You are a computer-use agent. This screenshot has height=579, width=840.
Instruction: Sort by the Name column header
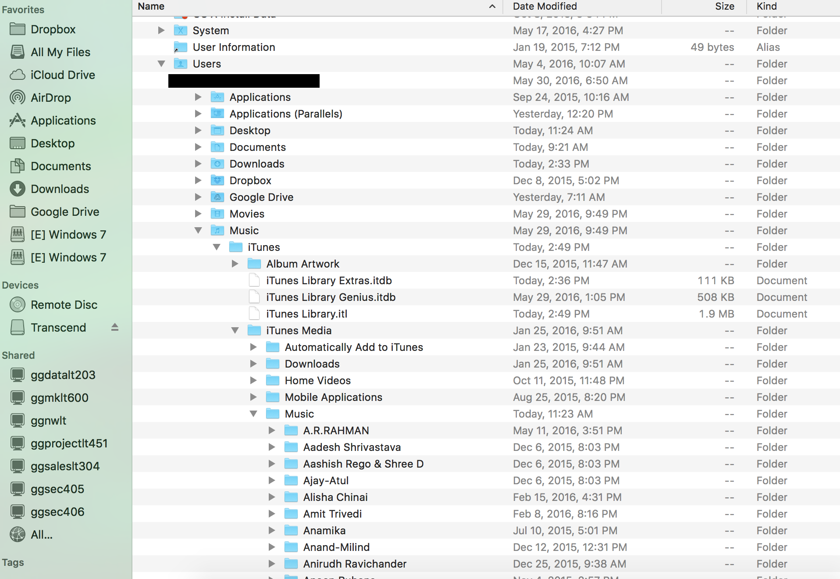tap(151, 6)
